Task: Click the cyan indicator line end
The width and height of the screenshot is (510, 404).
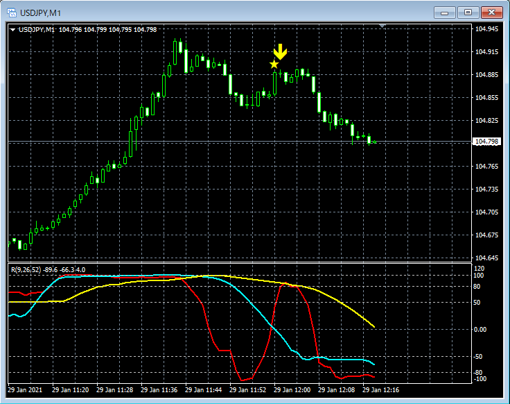Action: pyautogui.click(x=373, y=364)
